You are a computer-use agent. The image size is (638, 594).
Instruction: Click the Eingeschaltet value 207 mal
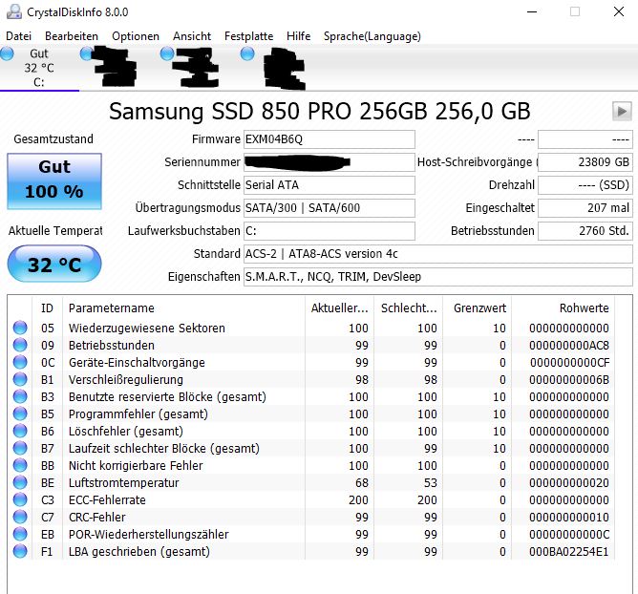point(585,208)
